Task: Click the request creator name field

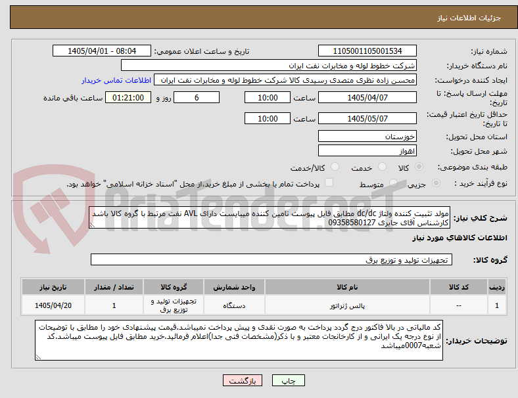Action: pyautogui.click(x=285, y=80)
